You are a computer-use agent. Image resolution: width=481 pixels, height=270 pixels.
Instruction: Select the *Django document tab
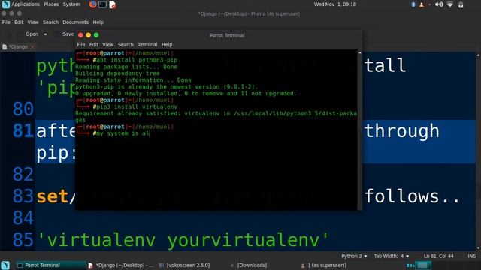18,46
